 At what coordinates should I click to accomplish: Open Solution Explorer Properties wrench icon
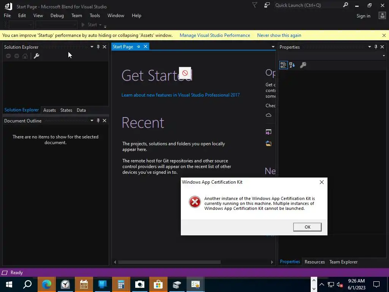(x=36, y=56)
